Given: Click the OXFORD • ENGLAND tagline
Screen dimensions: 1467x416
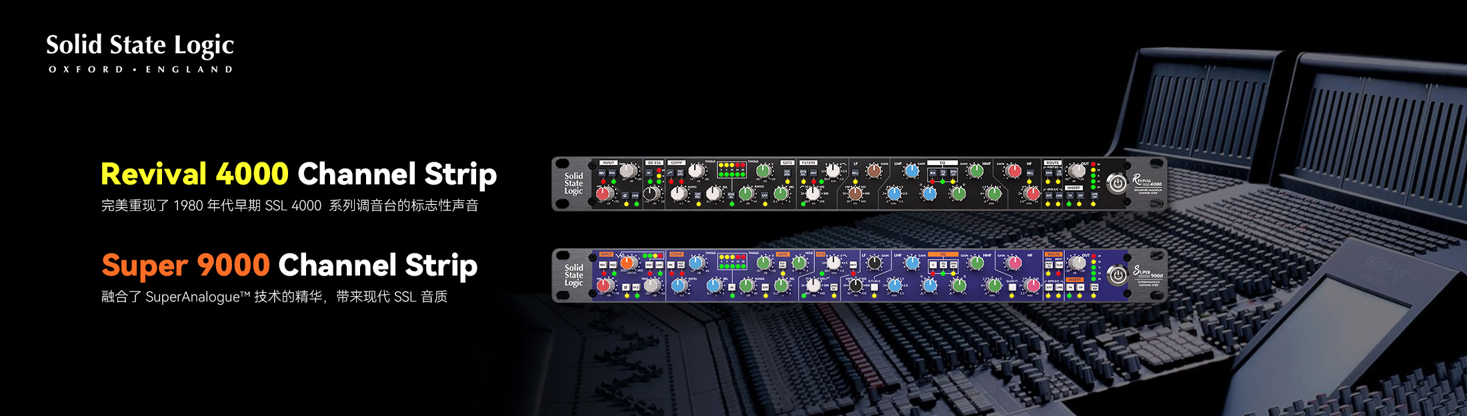Looking at the screenshot, I should (141, 69).
